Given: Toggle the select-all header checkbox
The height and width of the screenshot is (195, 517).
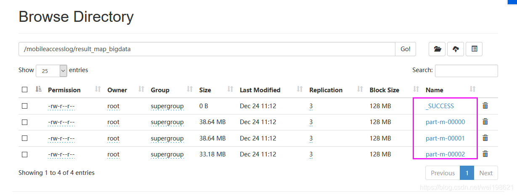Looking at the screenshot, I should pyautogui.click(x=24, y=90).
